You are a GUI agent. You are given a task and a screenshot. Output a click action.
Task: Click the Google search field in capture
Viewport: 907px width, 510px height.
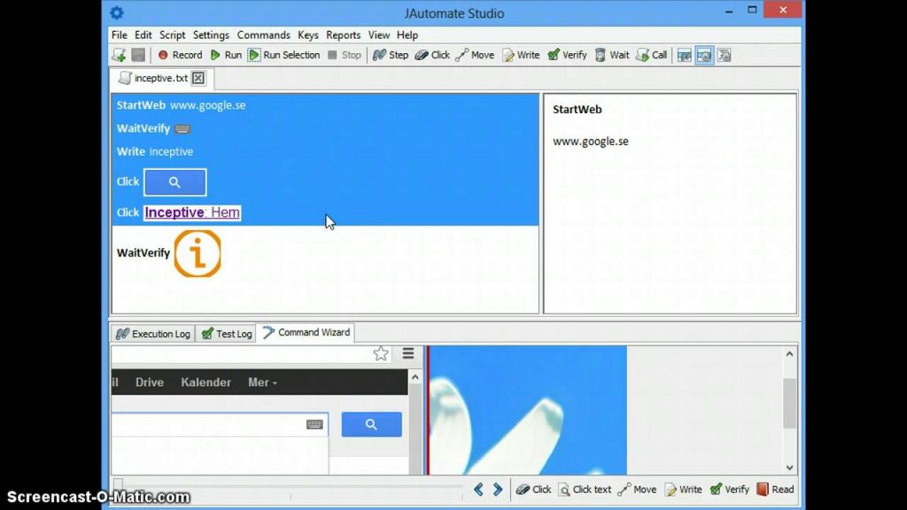click(x=220, y=424)
